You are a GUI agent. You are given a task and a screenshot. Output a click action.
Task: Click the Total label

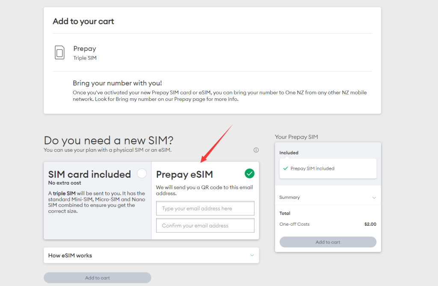tap(285, 213)
